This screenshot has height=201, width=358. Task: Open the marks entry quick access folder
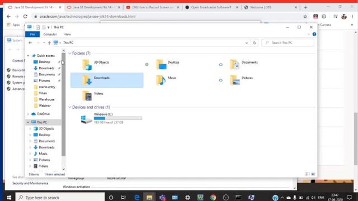(x=47, y=87)
